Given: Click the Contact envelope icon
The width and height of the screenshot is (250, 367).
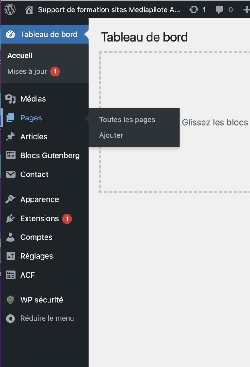Looking at the screenshot, I should (x=11, y=174).
